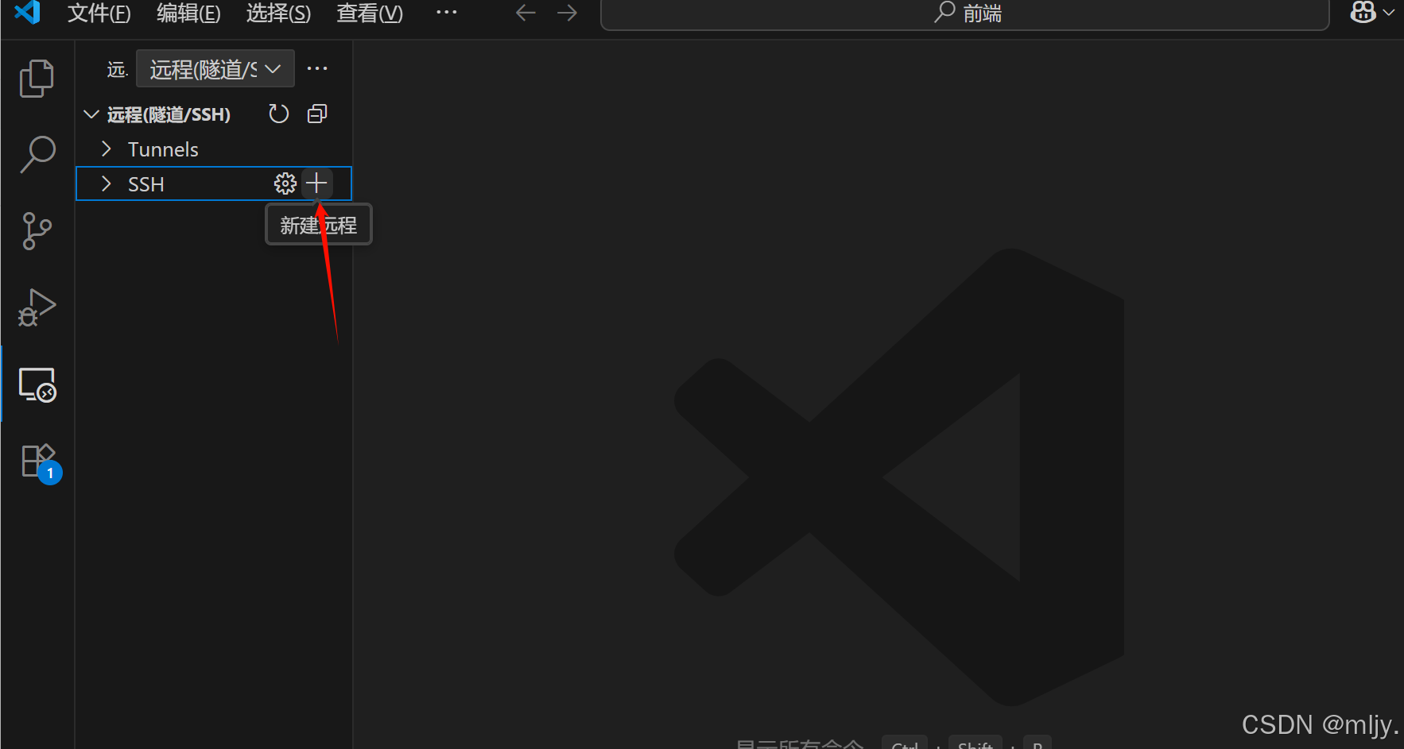
Task: Select the Remote Explorer icon
Action: coord(37,384)
